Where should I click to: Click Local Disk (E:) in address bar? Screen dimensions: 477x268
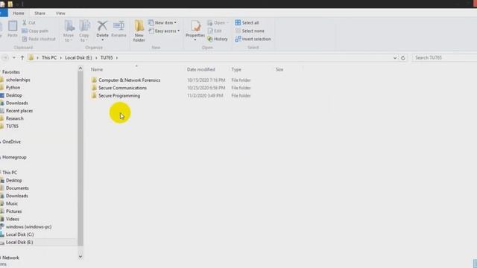[78, 58]
